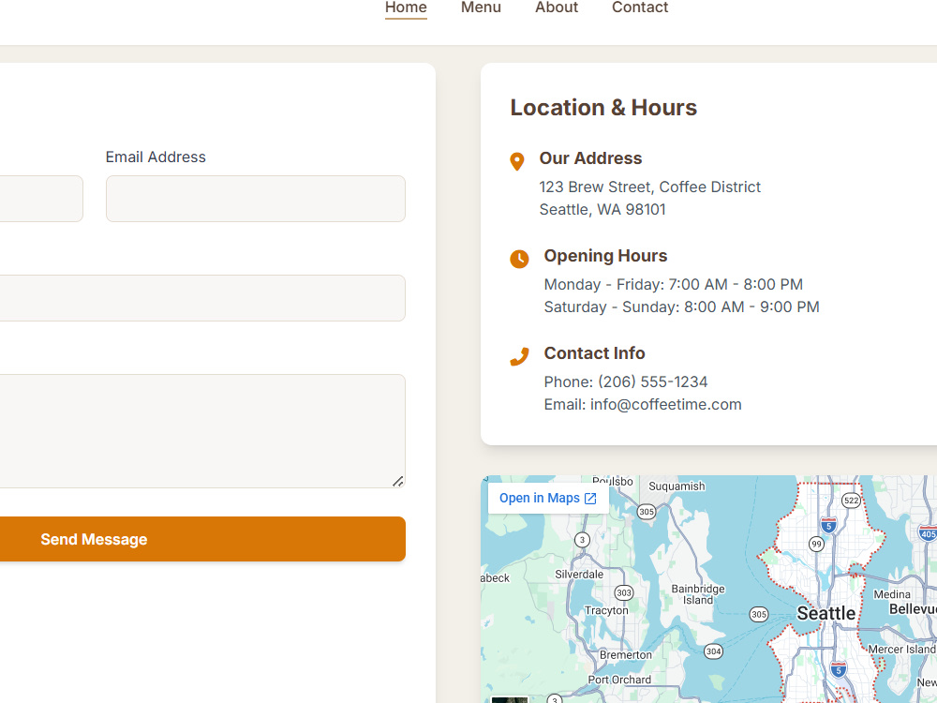
Task: Click the Silverdale label on the map
Action: pos(579,574)
